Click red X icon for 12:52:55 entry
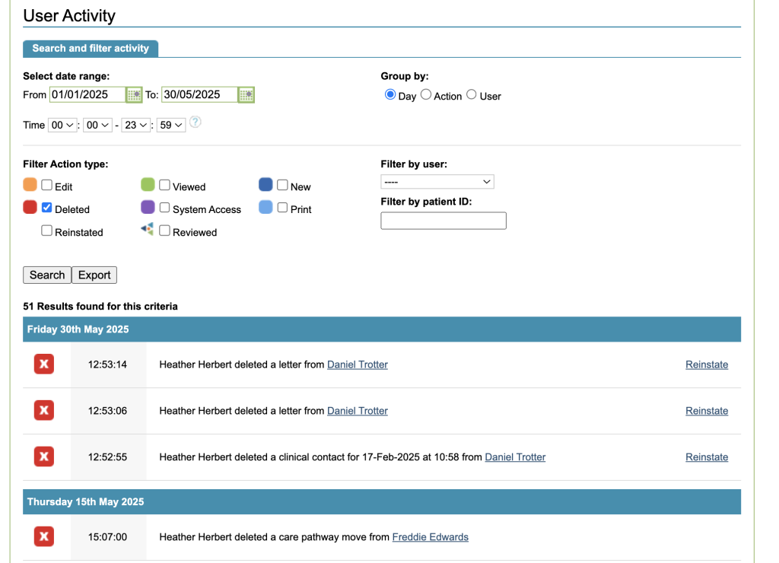Viewport: 779px width, 563px height. [44, 457]
